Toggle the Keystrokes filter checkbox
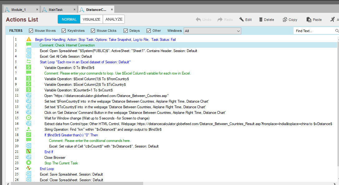339x185 pixels. (x=64, y=31)
